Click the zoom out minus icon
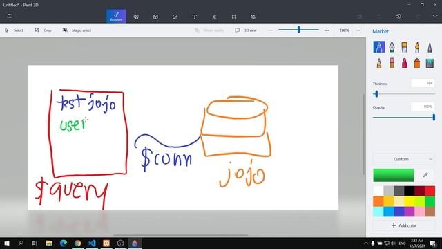The image size is (442, 249). [270, 30]
